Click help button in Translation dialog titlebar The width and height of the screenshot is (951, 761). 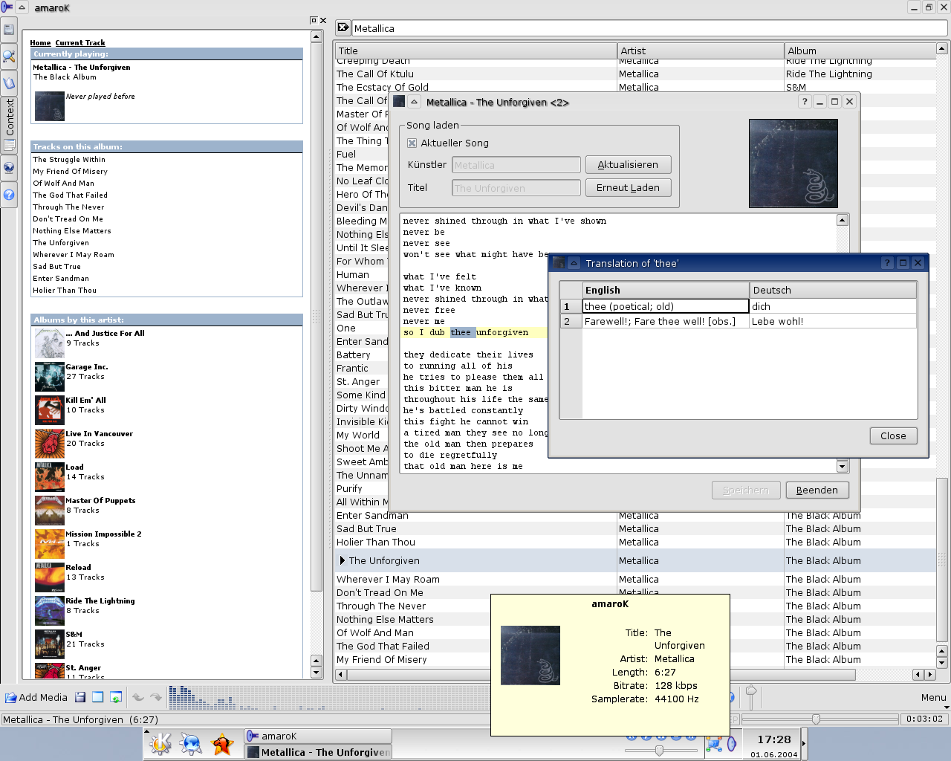(x=887, y=263)
